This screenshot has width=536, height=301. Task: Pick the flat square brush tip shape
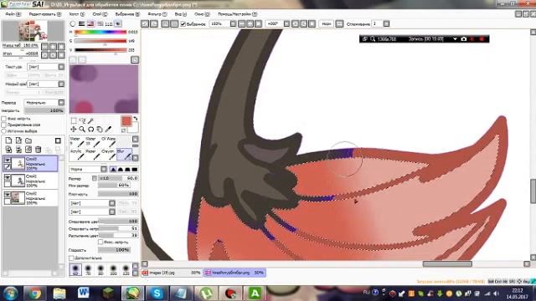click(x=135, y=169)
